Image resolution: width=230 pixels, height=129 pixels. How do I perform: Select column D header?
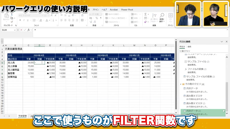[39, 45]
